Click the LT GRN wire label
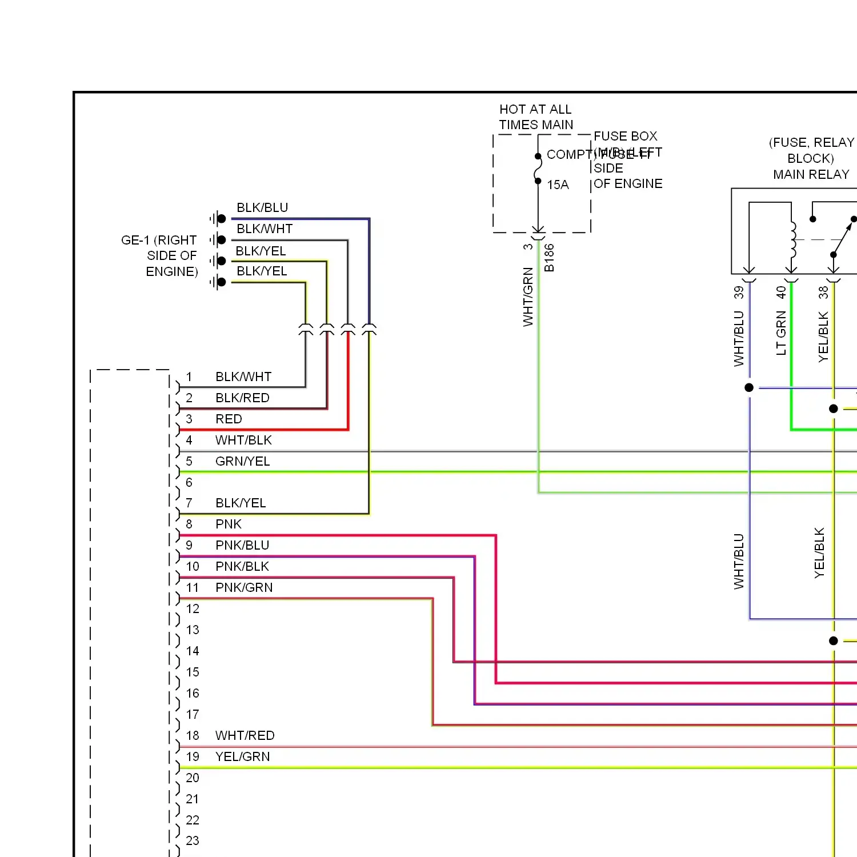The image size is (857, 857). (x=780, y=333)
